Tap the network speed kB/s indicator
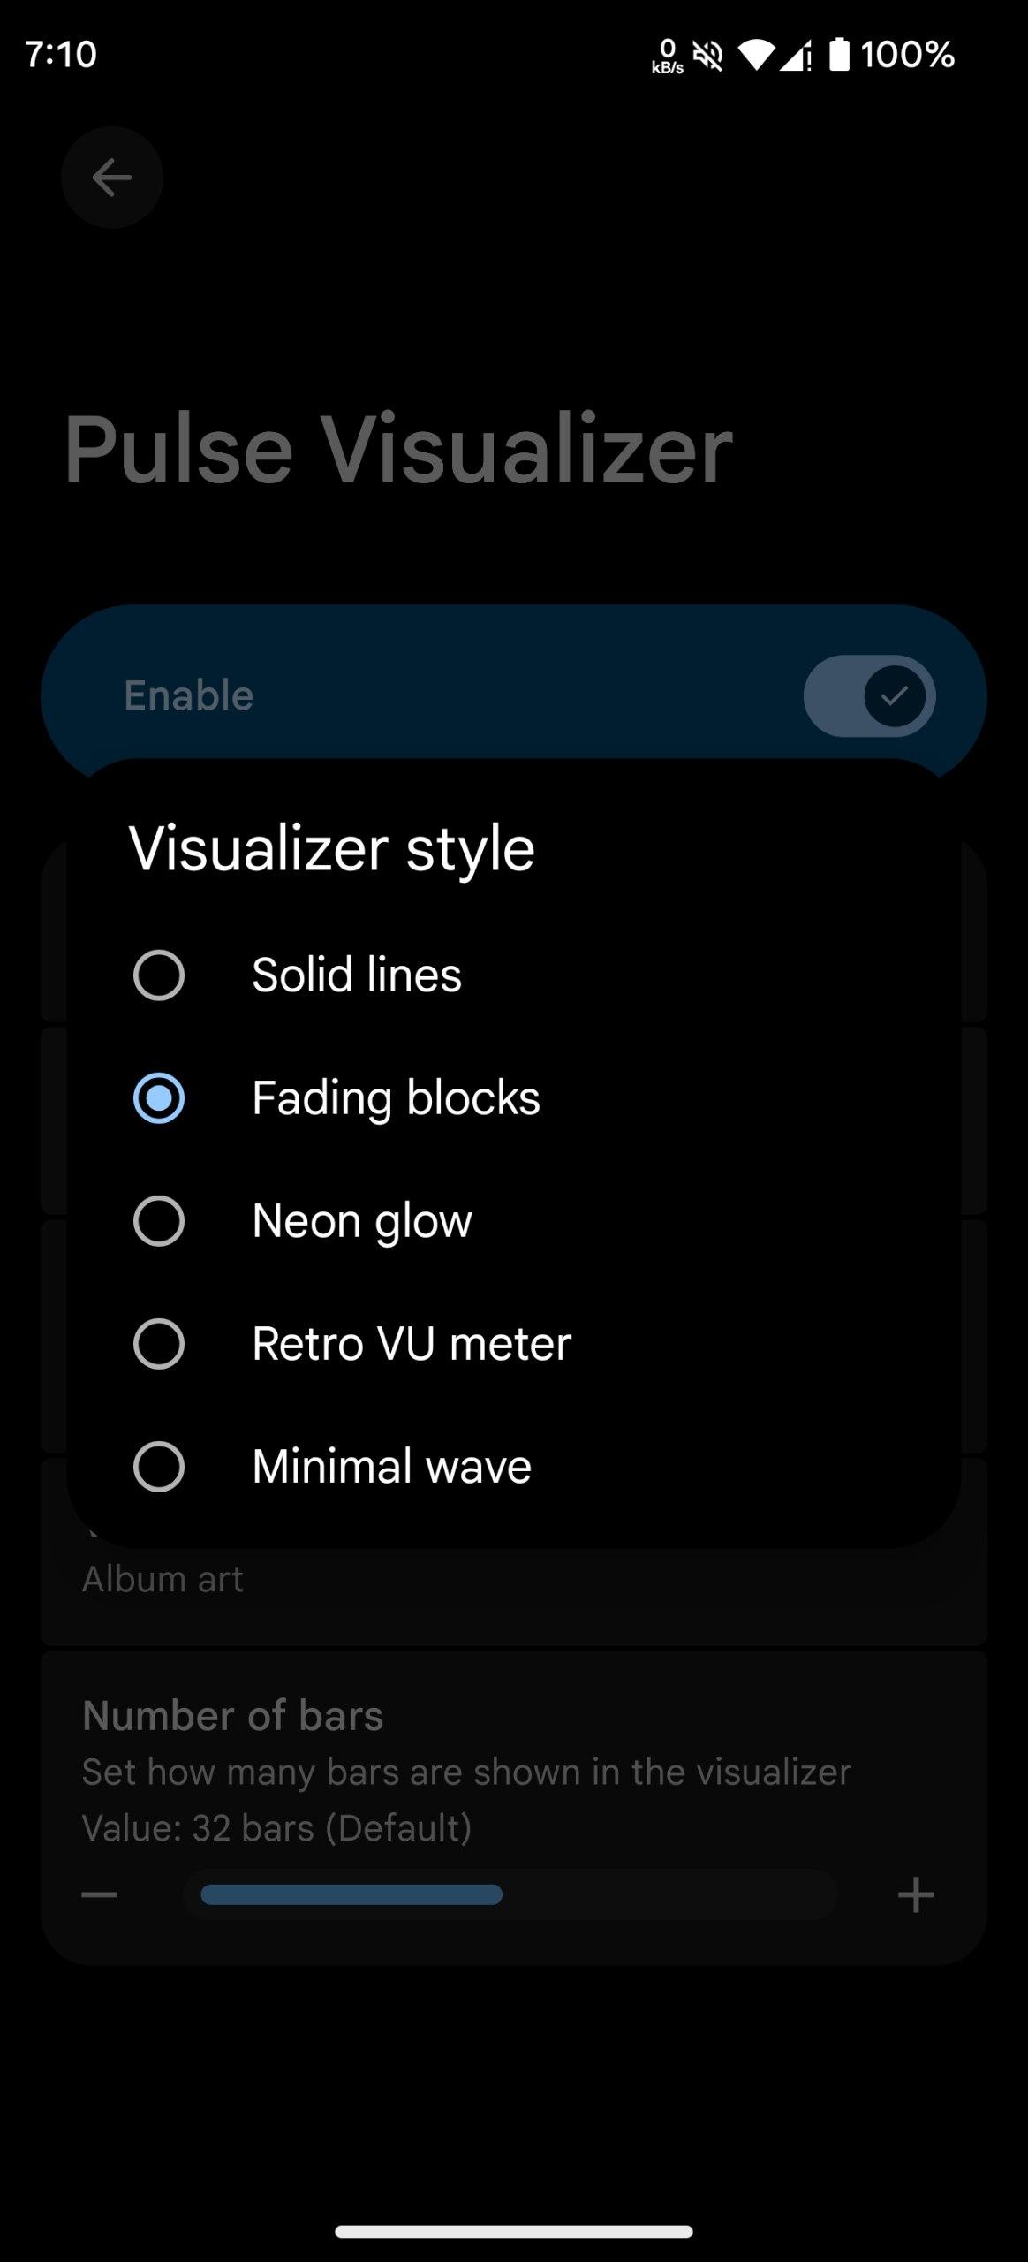The image size is (1028, 2262). click(x=668, y=56)
